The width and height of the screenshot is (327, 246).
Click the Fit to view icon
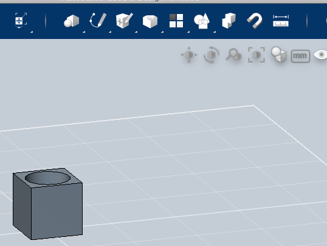click(256, 55)
